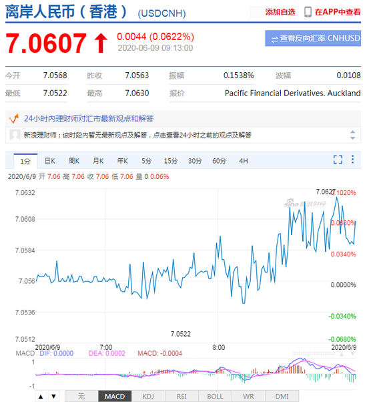Click 添加自选 to add to watchlist

(x=280, y=12)
